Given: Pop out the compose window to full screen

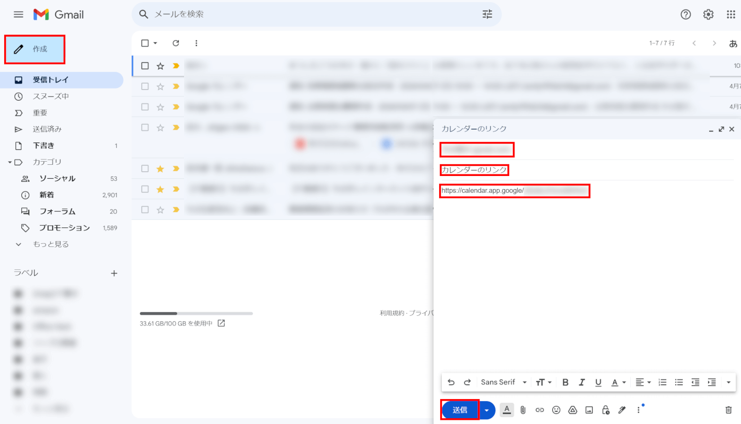Looking at the screenshot, I should [x=721, y=129].
